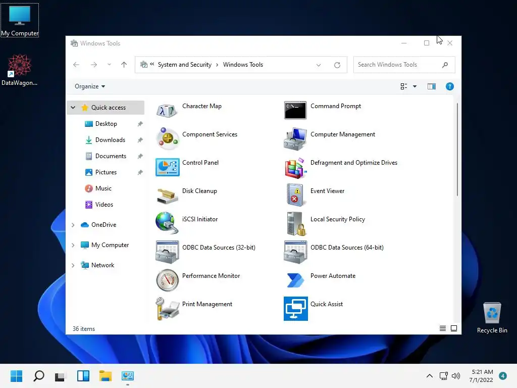Select Pictures in navigation pane
The height and width of the screenshot is (388, 517).
pyautogui.click(x=106, y=172)
